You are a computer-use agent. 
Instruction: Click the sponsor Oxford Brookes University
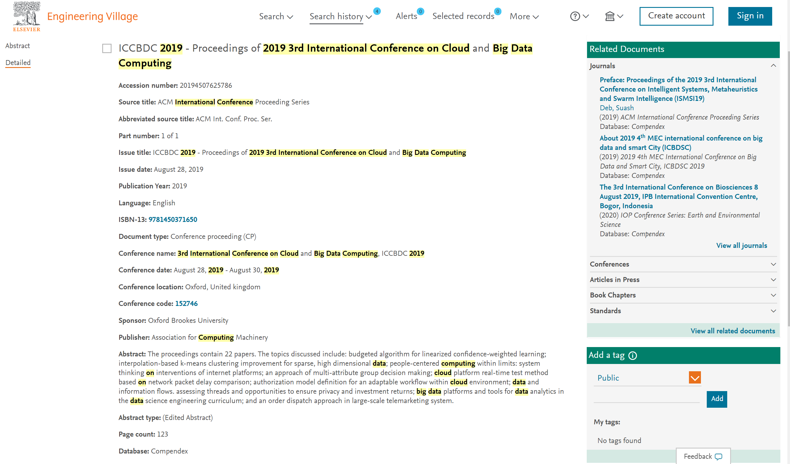pyautogui.click(x=188, y=321)
